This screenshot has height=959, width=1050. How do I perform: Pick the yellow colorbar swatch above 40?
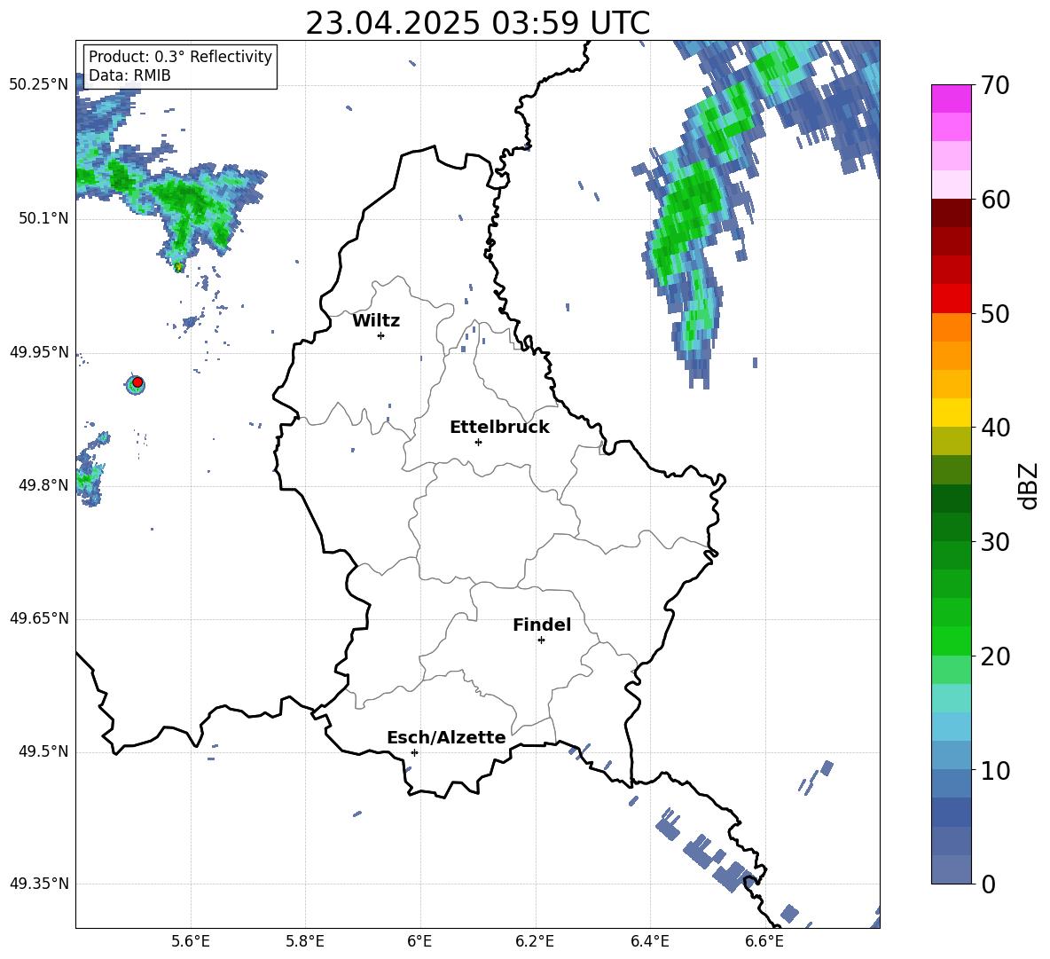(951, 413)
